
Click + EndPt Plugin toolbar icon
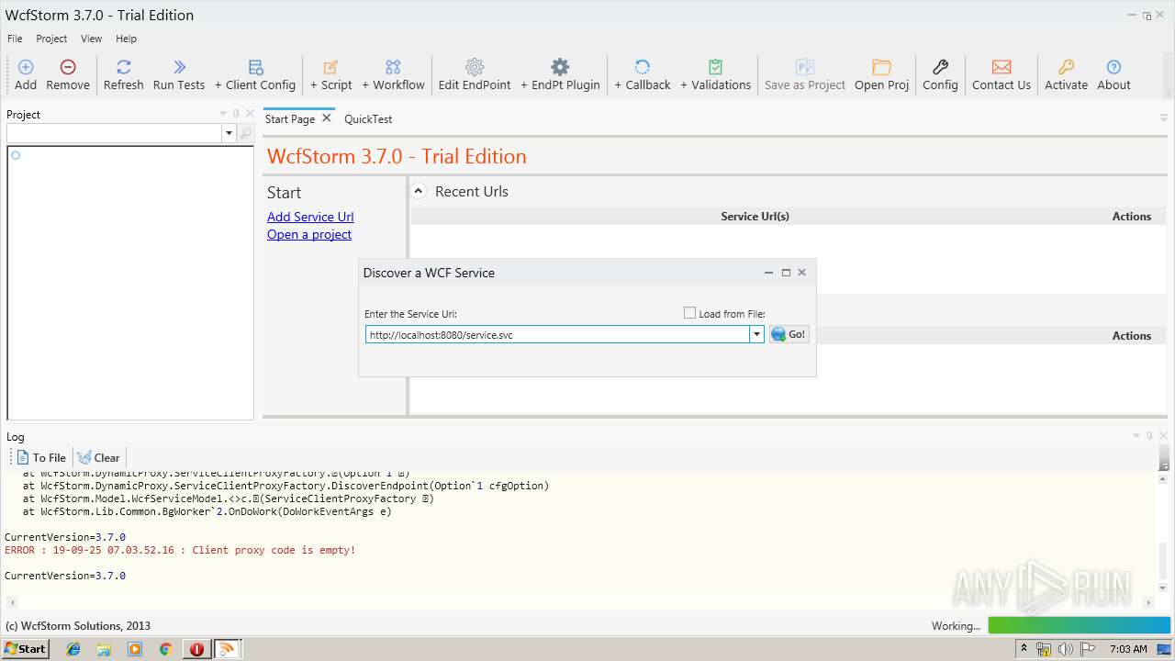tap(560, 67)
